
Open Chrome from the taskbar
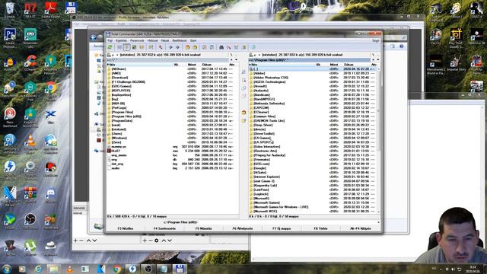pyautogui.click(x=117, y=269)
